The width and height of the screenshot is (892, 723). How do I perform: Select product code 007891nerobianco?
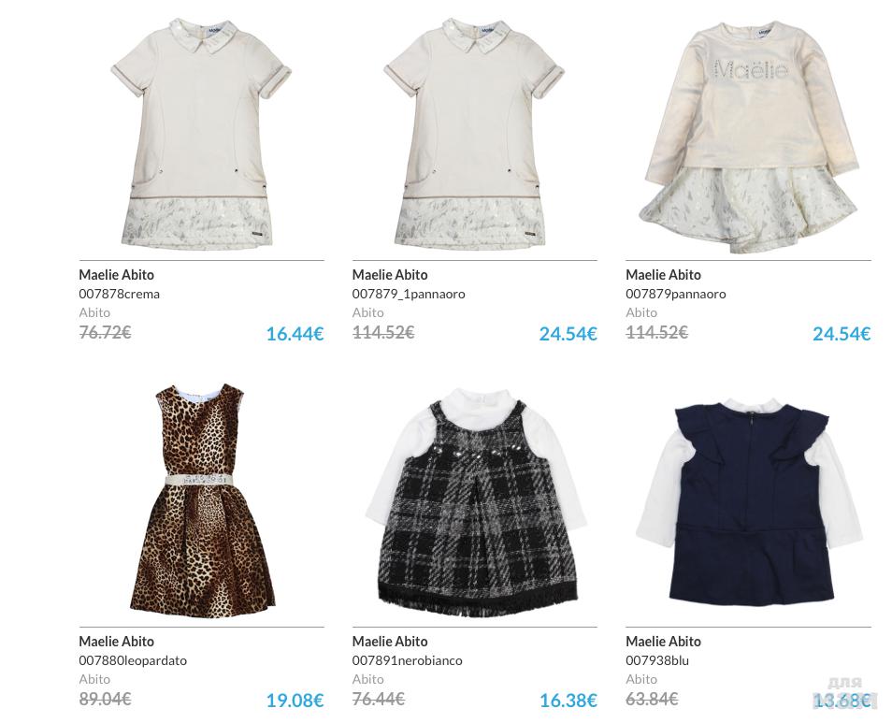(x=408, y=660)
